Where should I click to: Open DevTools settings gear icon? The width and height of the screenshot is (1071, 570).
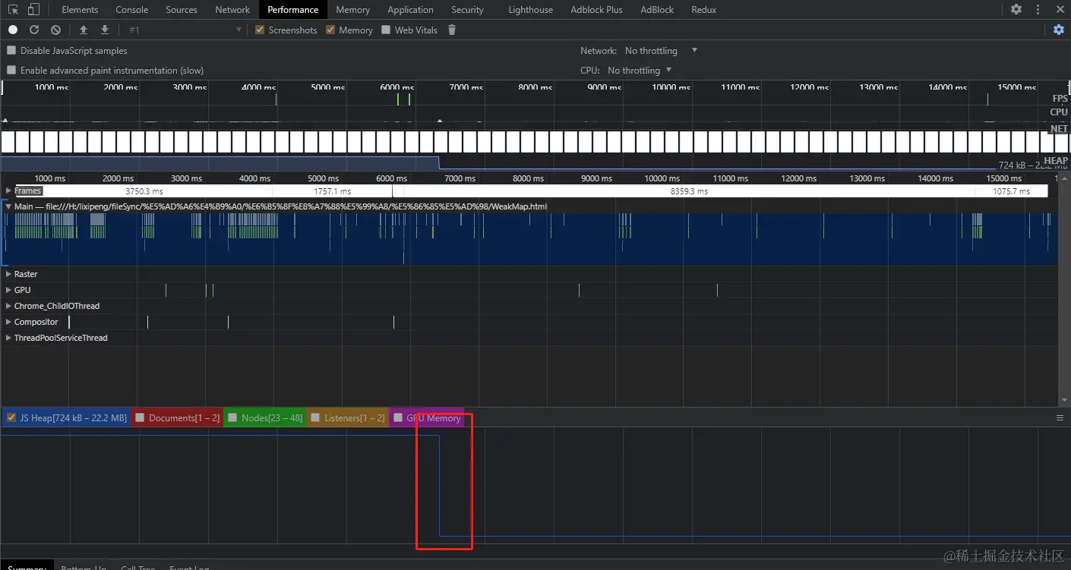tap(1016, 10)
